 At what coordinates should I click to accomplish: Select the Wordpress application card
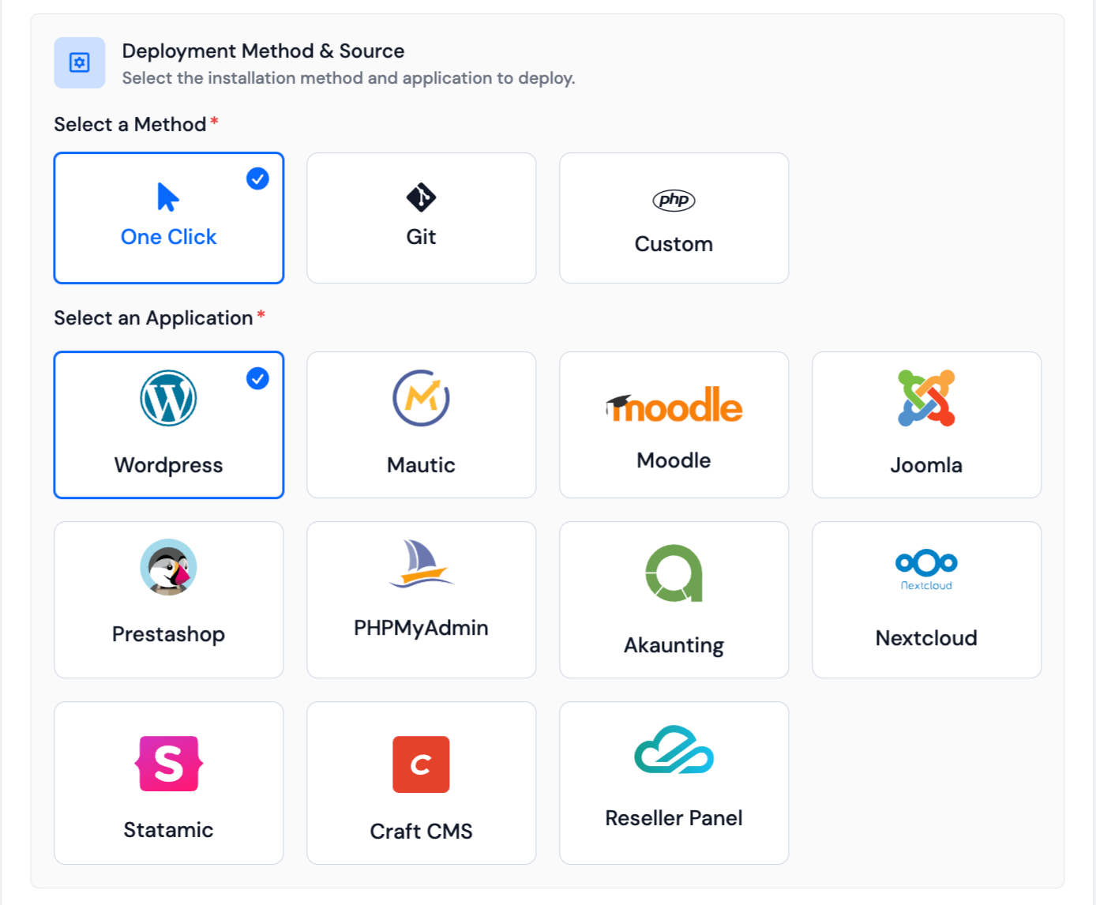point(168,425)
